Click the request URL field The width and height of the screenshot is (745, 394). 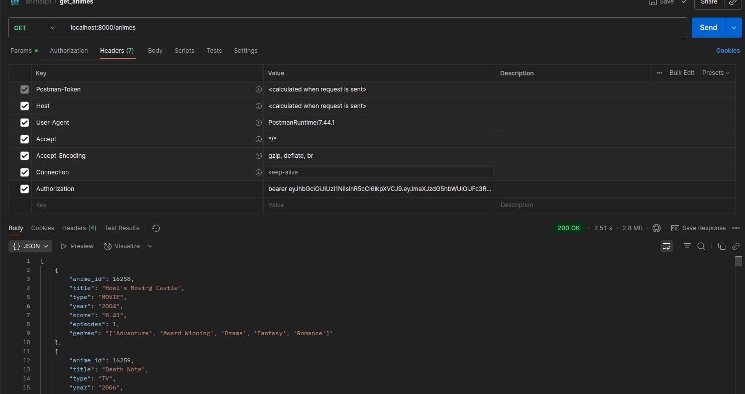click(x=375, y=28)
